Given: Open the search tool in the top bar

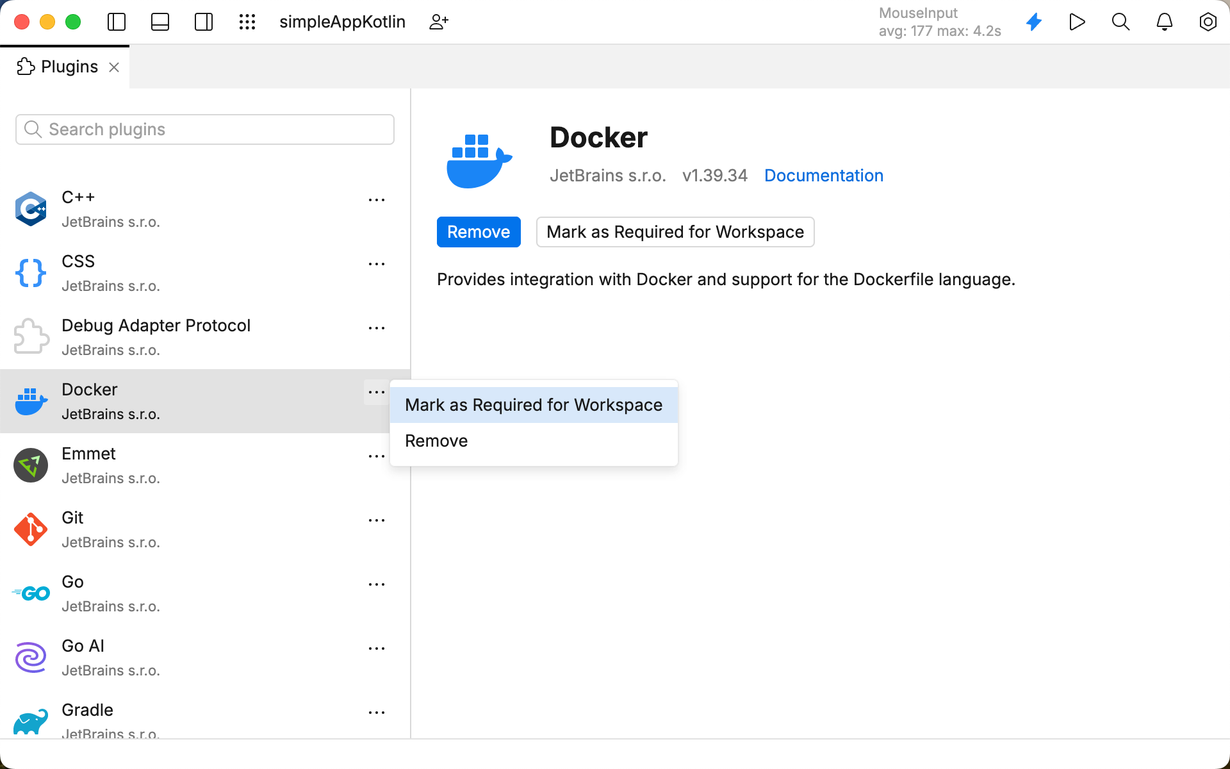Looking at the screenshot, I should [1120, 21].
